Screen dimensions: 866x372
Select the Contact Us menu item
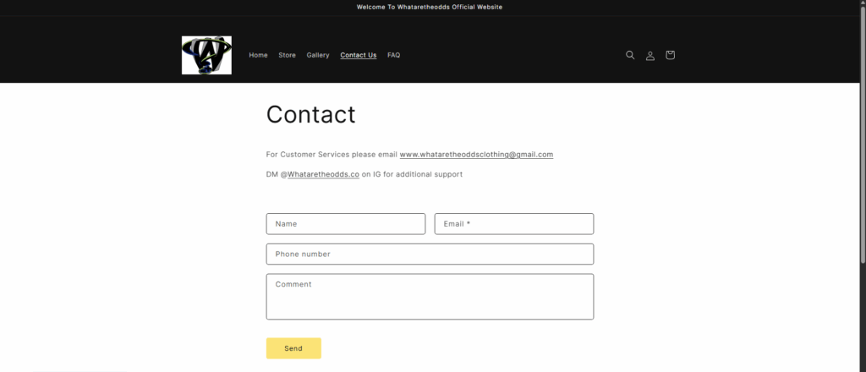click(359, 55)
